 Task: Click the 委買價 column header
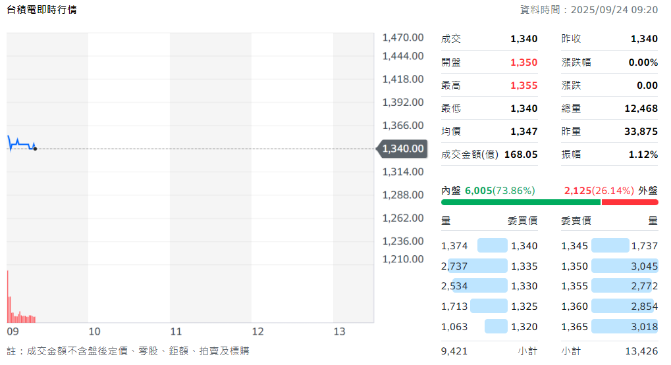coord(522,221)
